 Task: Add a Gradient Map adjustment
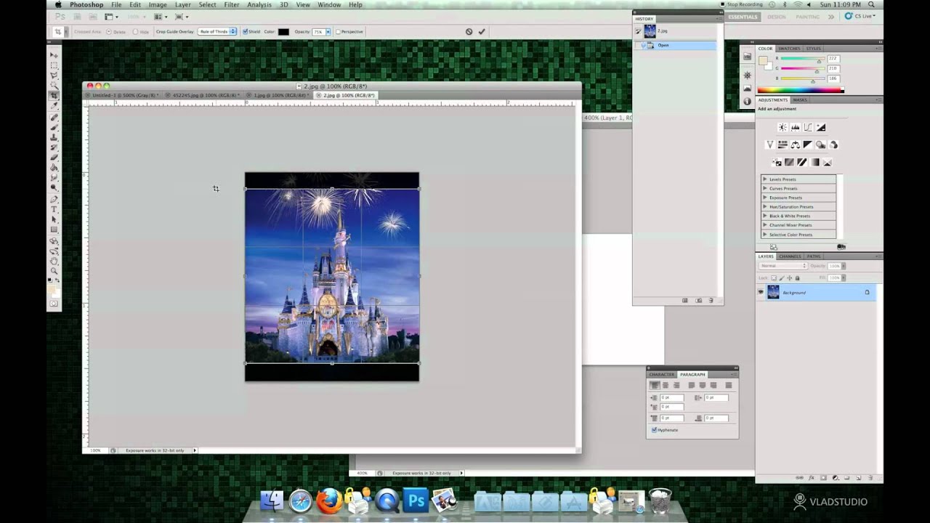coord(814,162)
